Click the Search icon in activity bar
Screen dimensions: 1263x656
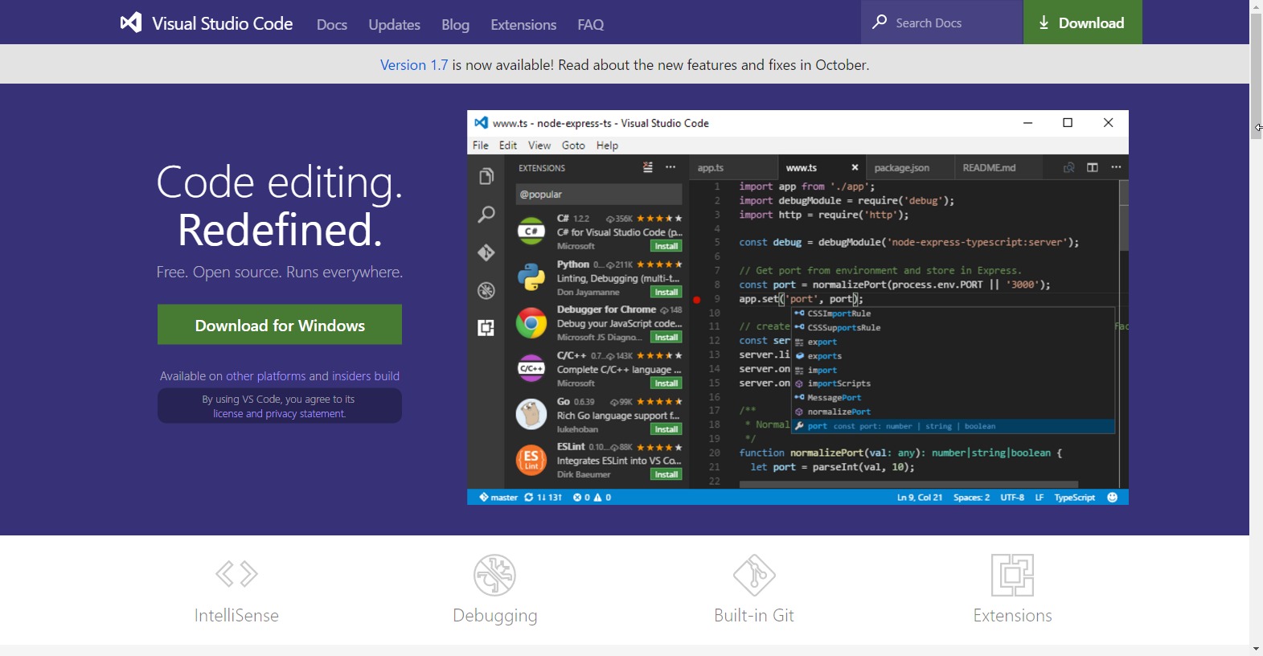click(x=486, y=215)
